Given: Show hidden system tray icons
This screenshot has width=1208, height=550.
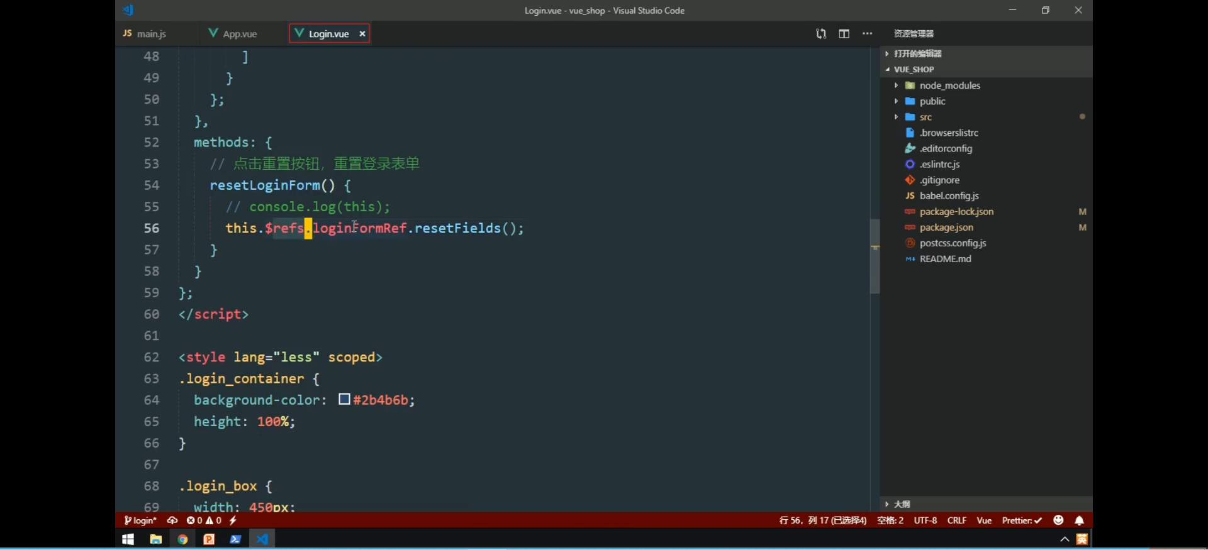Looking at the screenshot, I should (1065, 539).
